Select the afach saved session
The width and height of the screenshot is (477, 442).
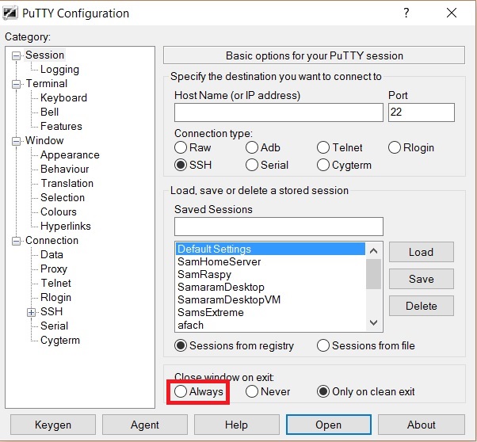270,326
